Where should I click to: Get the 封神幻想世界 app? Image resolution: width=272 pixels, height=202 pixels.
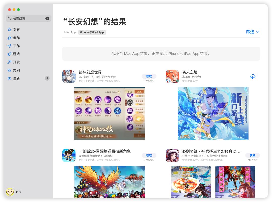149,76
